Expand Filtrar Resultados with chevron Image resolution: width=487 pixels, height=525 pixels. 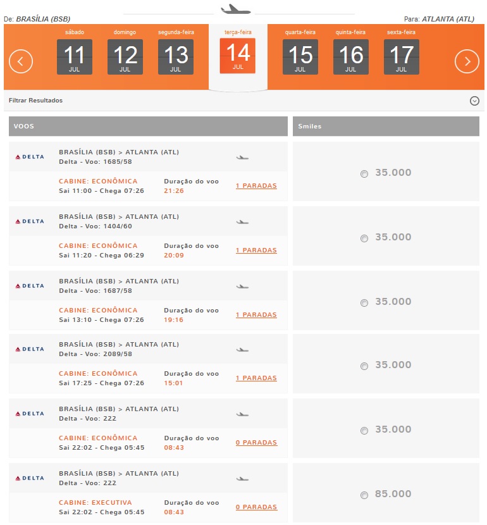474,101
